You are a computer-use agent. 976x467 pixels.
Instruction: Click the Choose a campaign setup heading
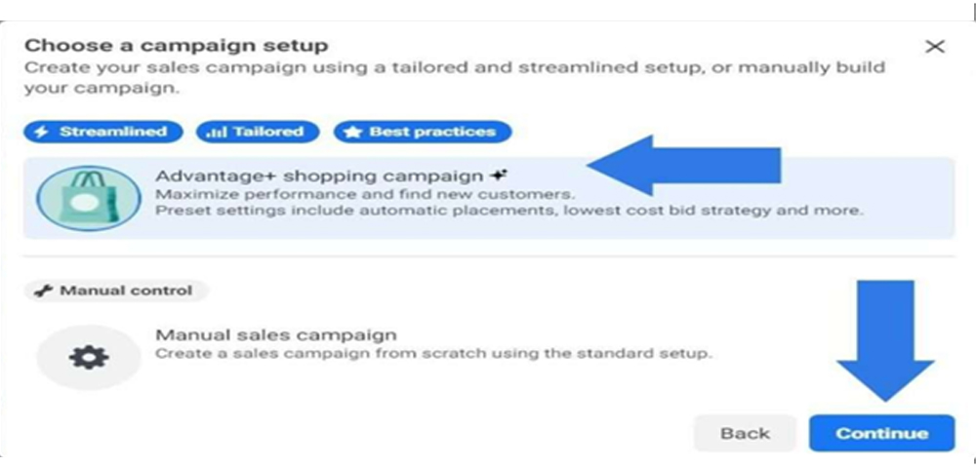pyautogui.click(x=176, y=46)
